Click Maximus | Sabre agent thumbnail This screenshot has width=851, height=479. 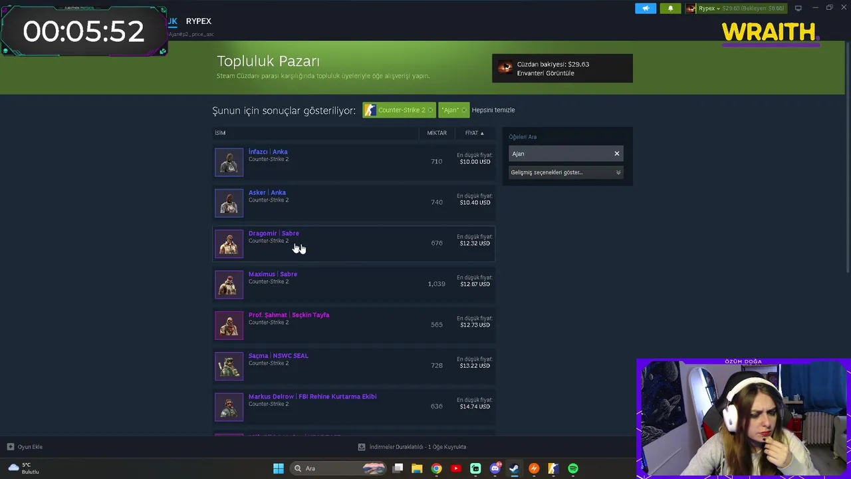point(229,284)
